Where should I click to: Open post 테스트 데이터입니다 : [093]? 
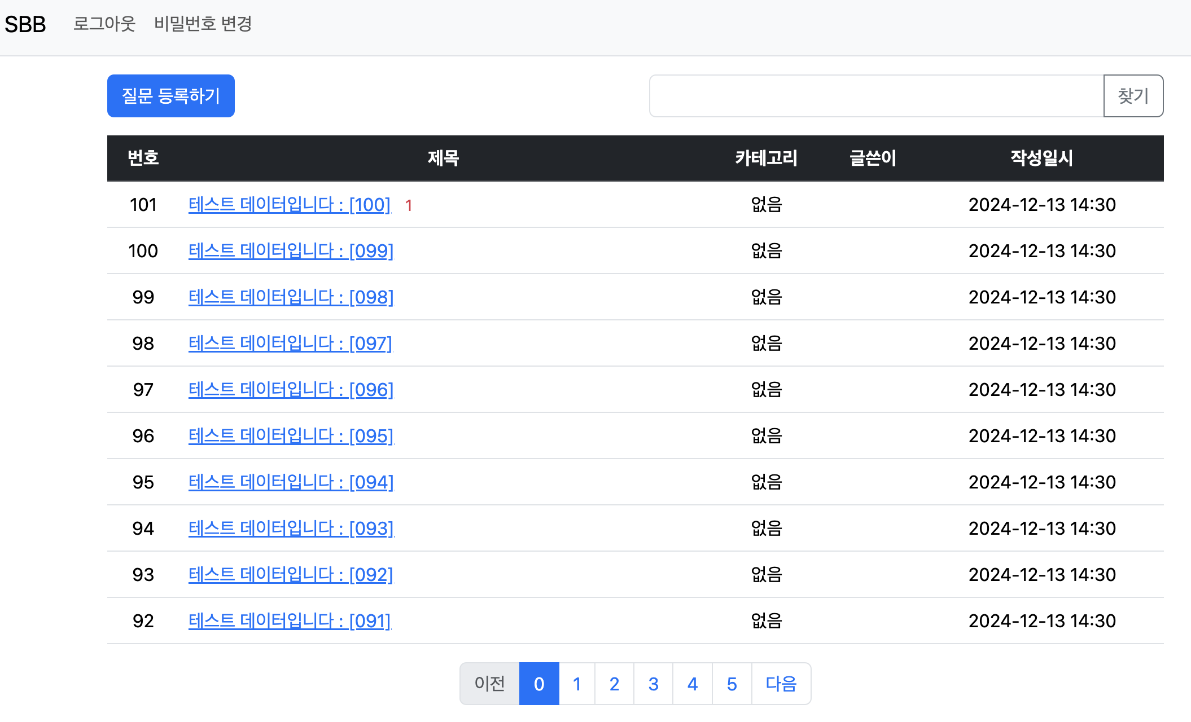click(x=291, y=529)
